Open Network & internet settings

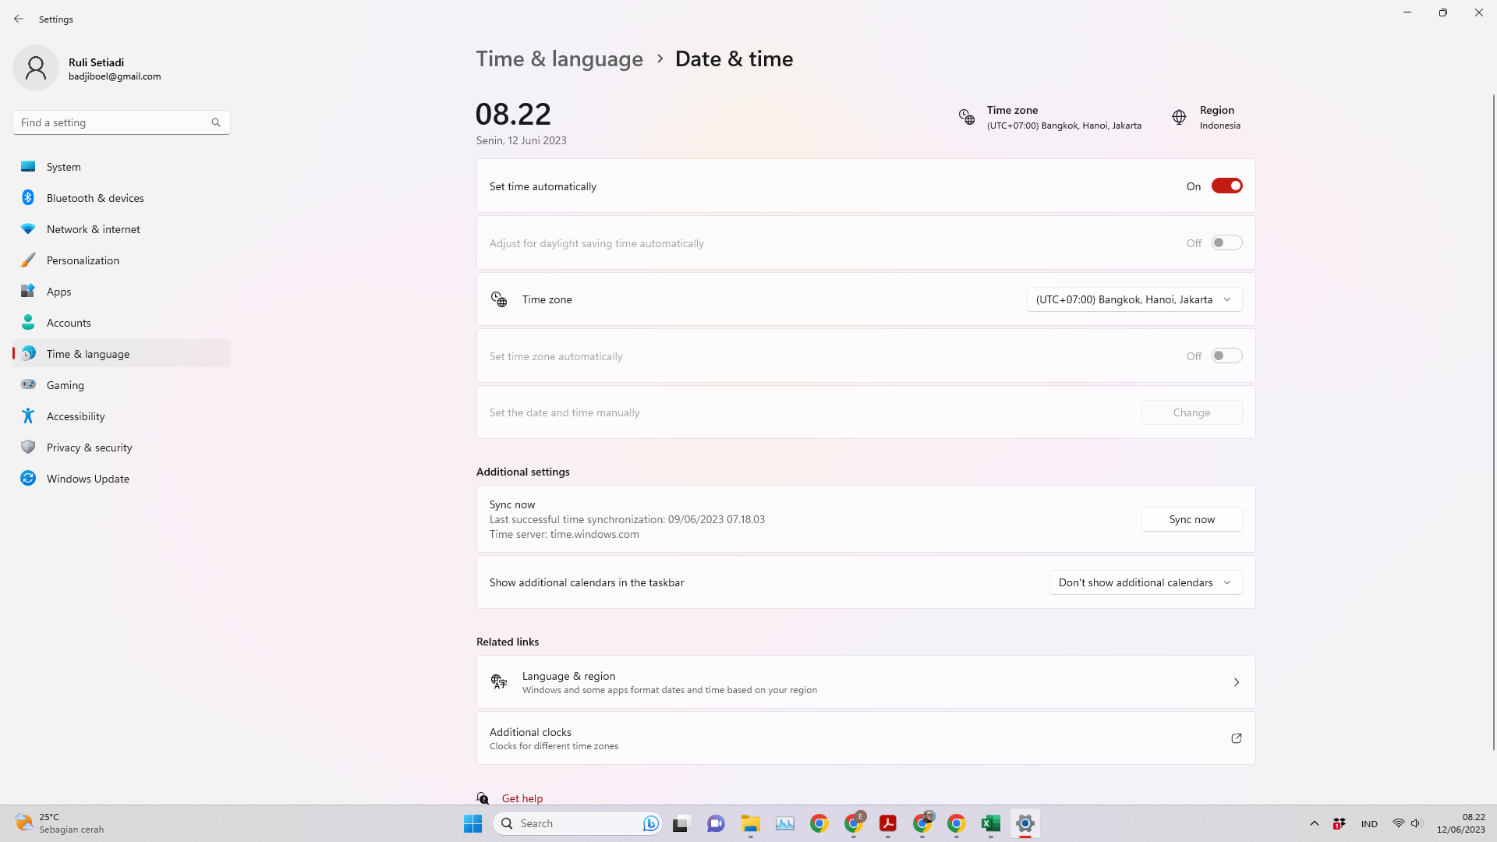pyautogui.click(x=93, y=228)
